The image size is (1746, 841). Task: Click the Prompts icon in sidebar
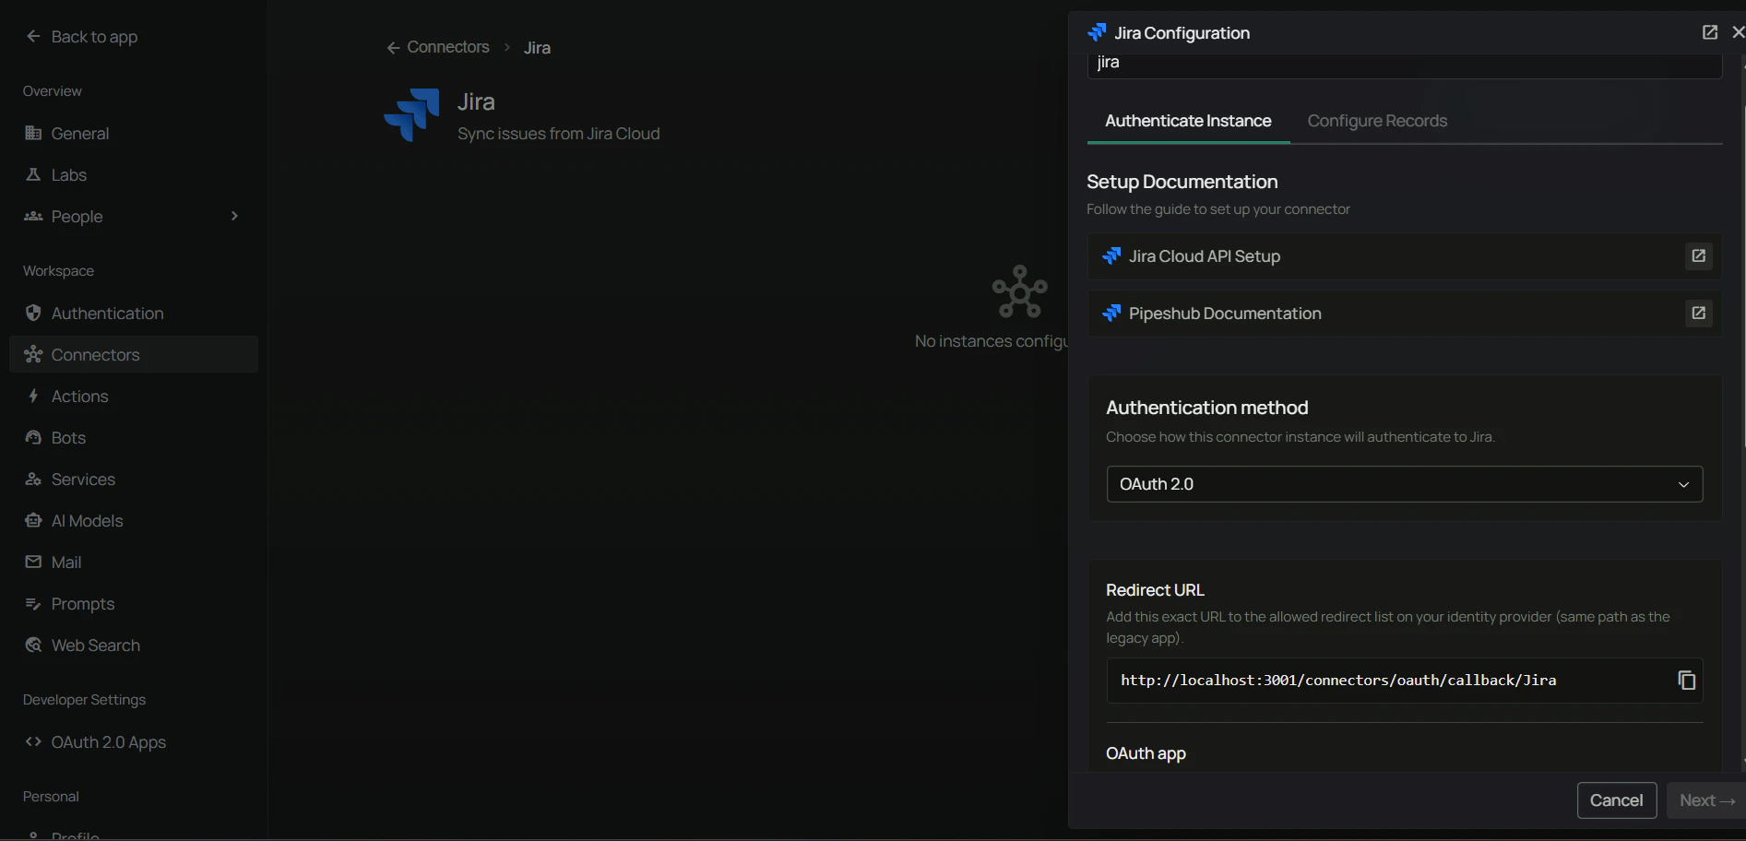(33, 603)
